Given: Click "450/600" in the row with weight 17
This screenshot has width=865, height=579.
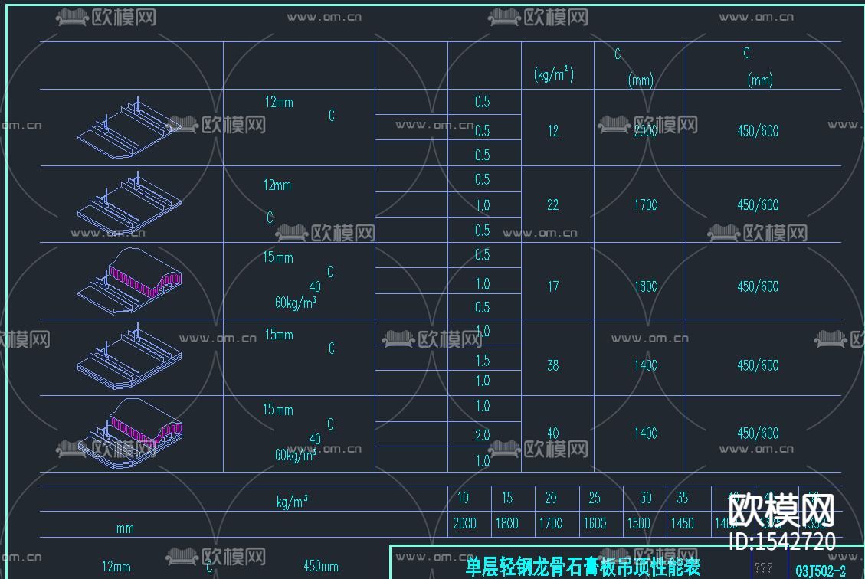Looking at the screenshot, I should tap(758, 286).
